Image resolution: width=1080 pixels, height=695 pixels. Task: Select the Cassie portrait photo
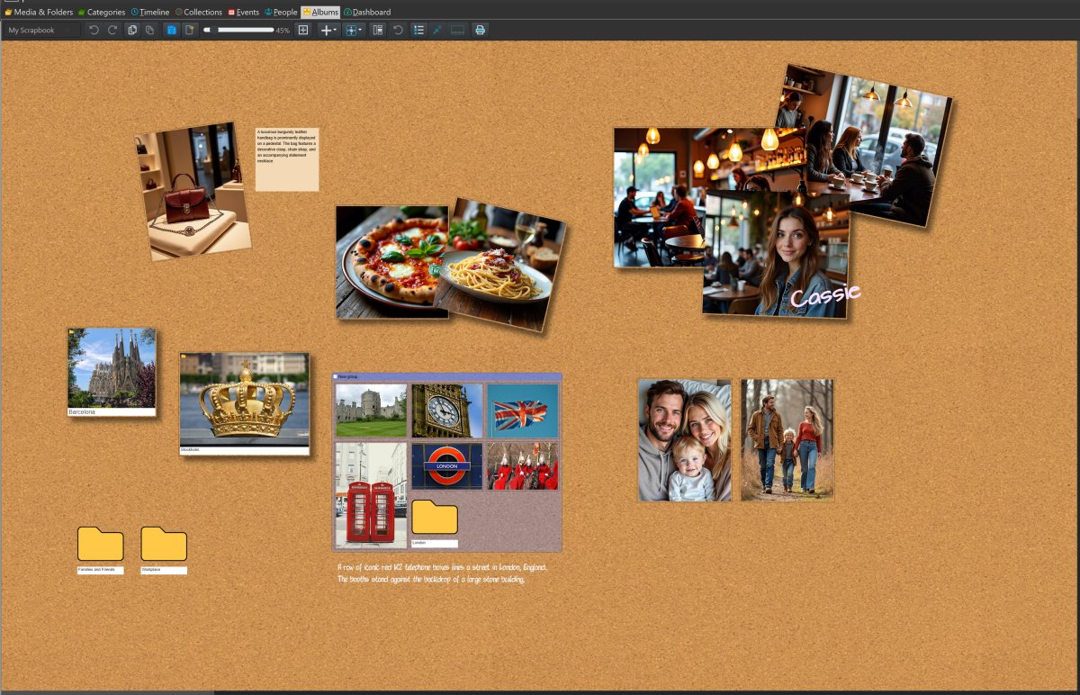click(x=775, y=252)
